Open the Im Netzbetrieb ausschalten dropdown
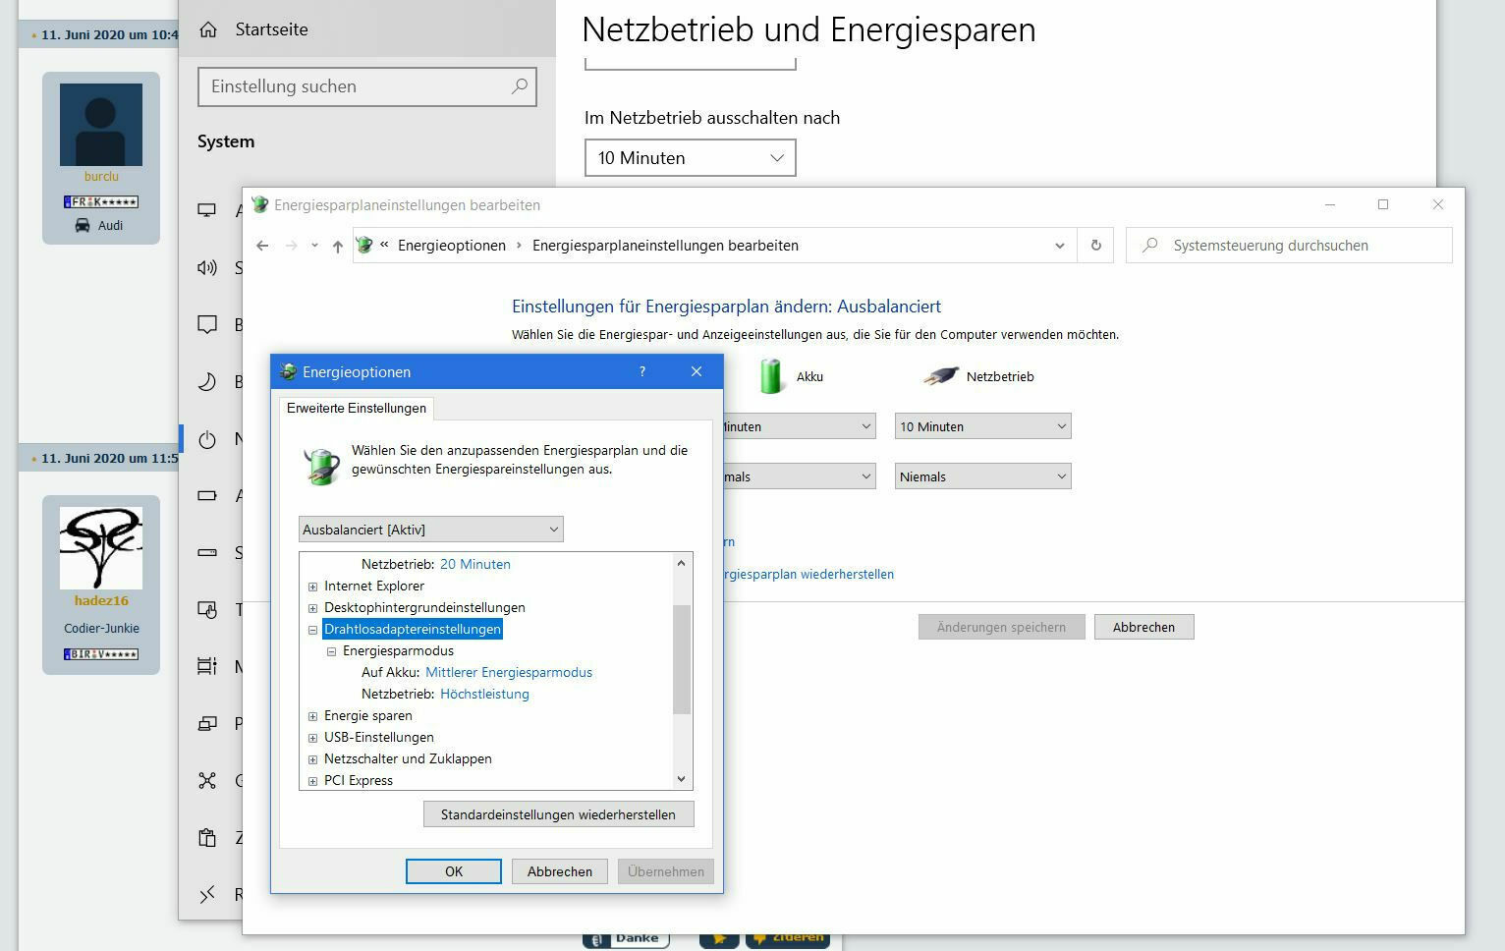The width and height of the screenshot is (1505, 951). tap(690, 157)
